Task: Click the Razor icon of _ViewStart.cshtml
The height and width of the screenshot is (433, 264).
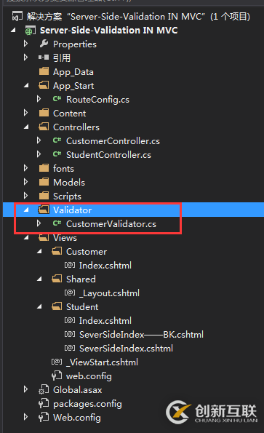Action: (57, 362)
